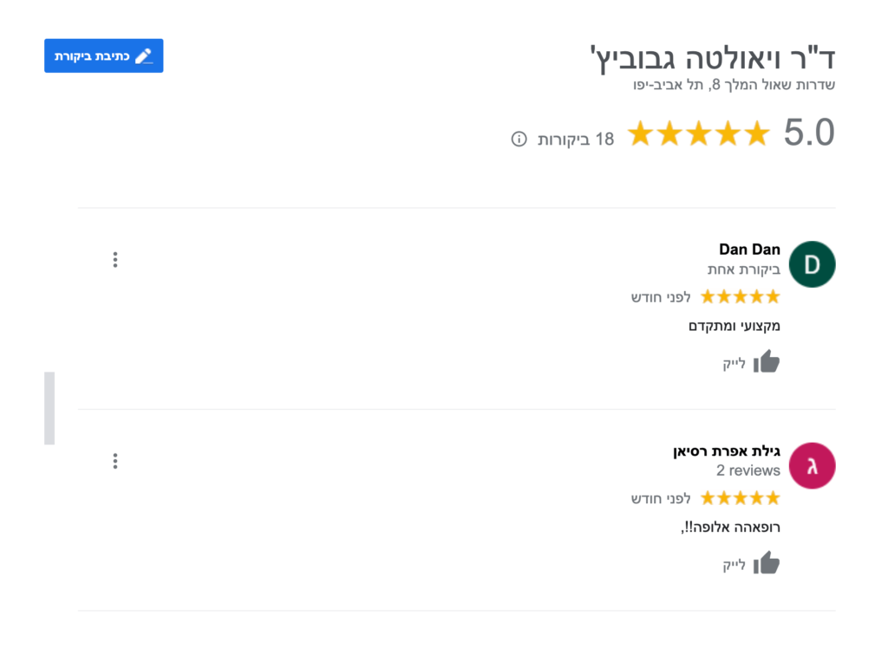
Task: Click Dan Dan's green avatar circle
Action: click(812, 264)
